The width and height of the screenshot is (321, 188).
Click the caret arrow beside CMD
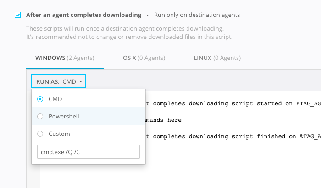pyautogui.click(x=81, y=81)
